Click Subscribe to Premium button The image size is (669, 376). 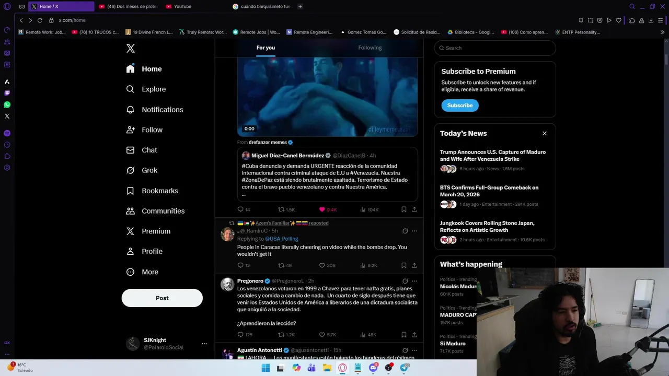pyautogui.click(x=460, y=105)
